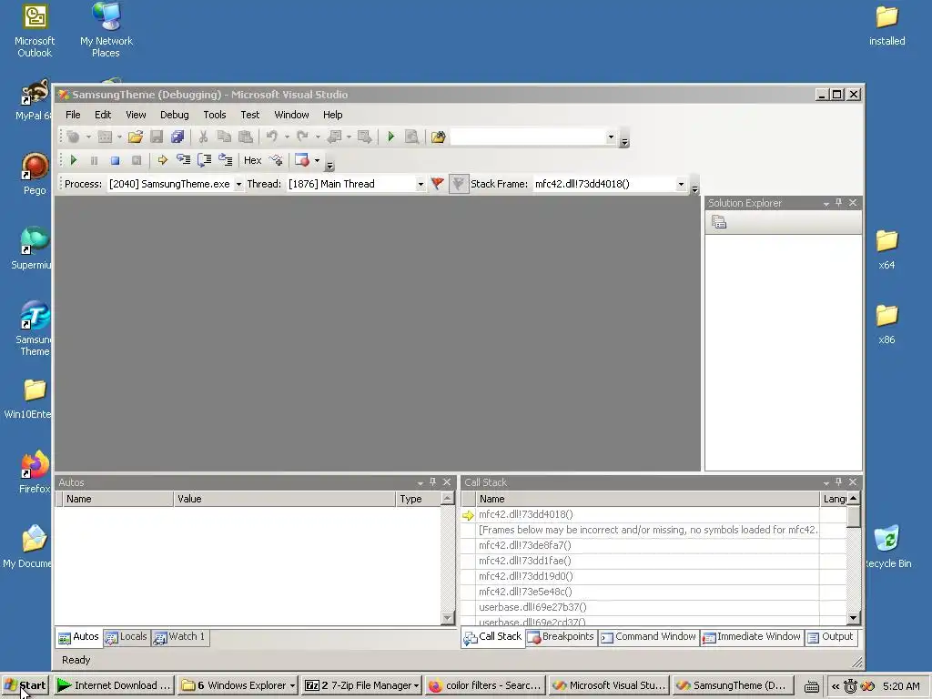Screen dimensions: 932x699
Task: Open the Find combo box dropdown
Action: 611,137
